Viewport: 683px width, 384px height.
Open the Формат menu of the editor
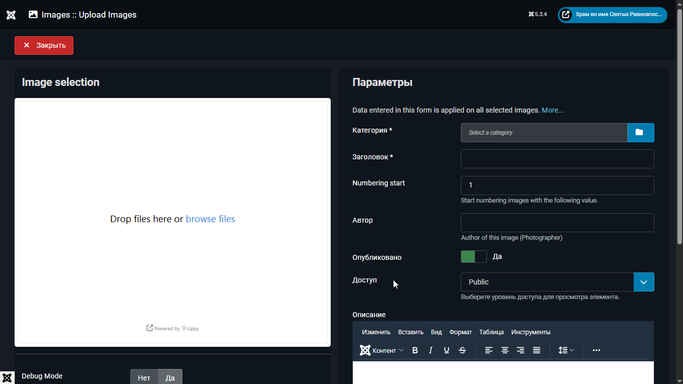460,332
